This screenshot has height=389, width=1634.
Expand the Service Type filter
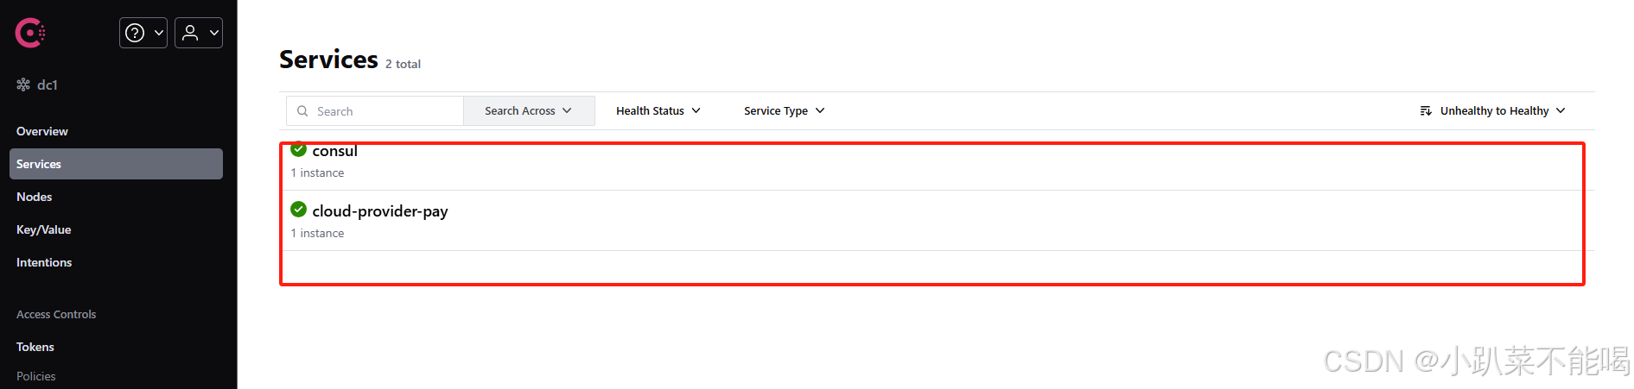pos(785,111)
